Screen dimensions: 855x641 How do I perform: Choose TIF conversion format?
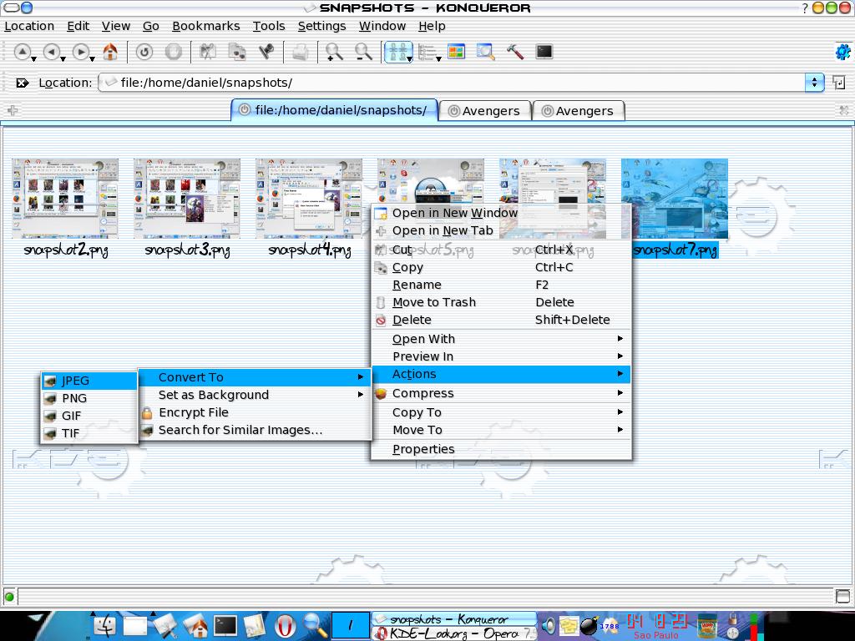pos(89,433)
